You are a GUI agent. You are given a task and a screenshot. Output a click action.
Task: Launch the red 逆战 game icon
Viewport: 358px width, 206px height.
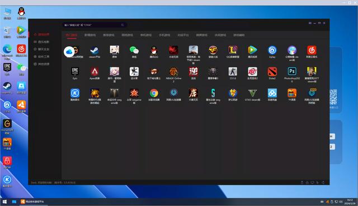[194, 72]
